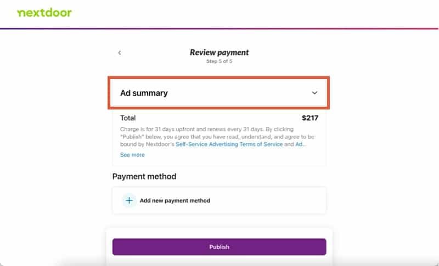The width and height of the screenshot is (439, 266).
Task: Open the truncated Ad policy link
Action: click(300, 144)
